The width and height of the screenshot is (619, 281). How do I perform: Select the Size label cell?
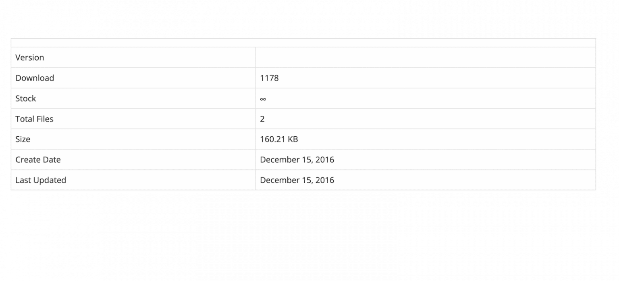coord(23,139)
